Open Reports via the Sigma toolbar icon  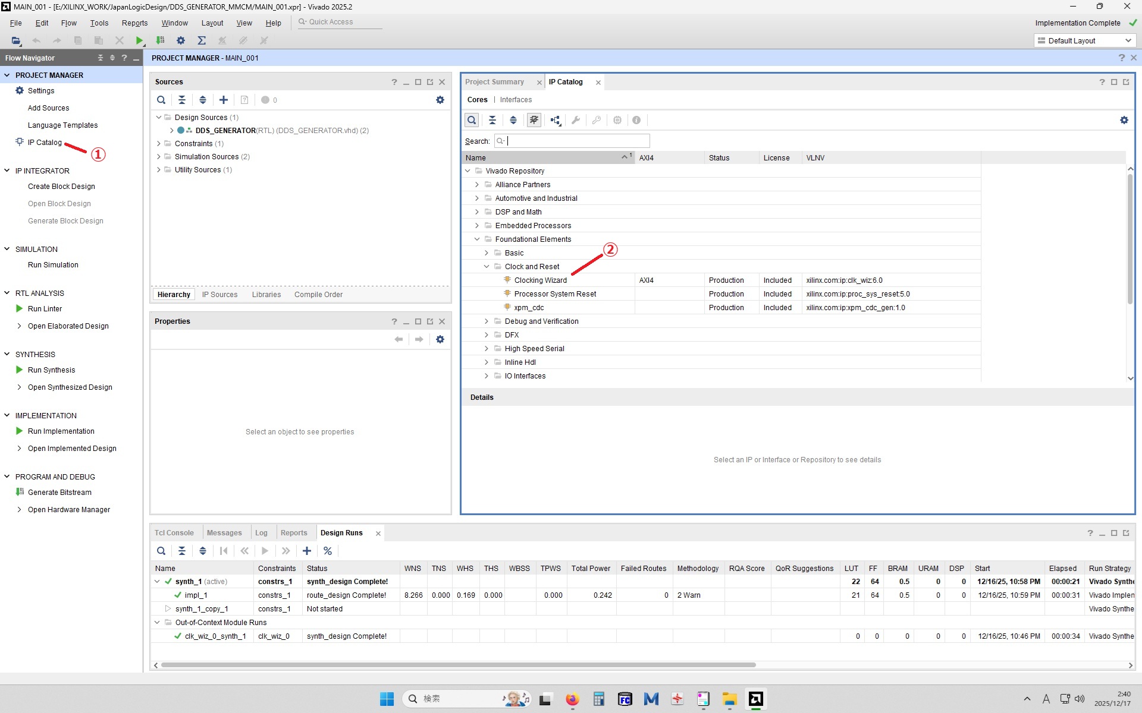click(x=202, y=40)
